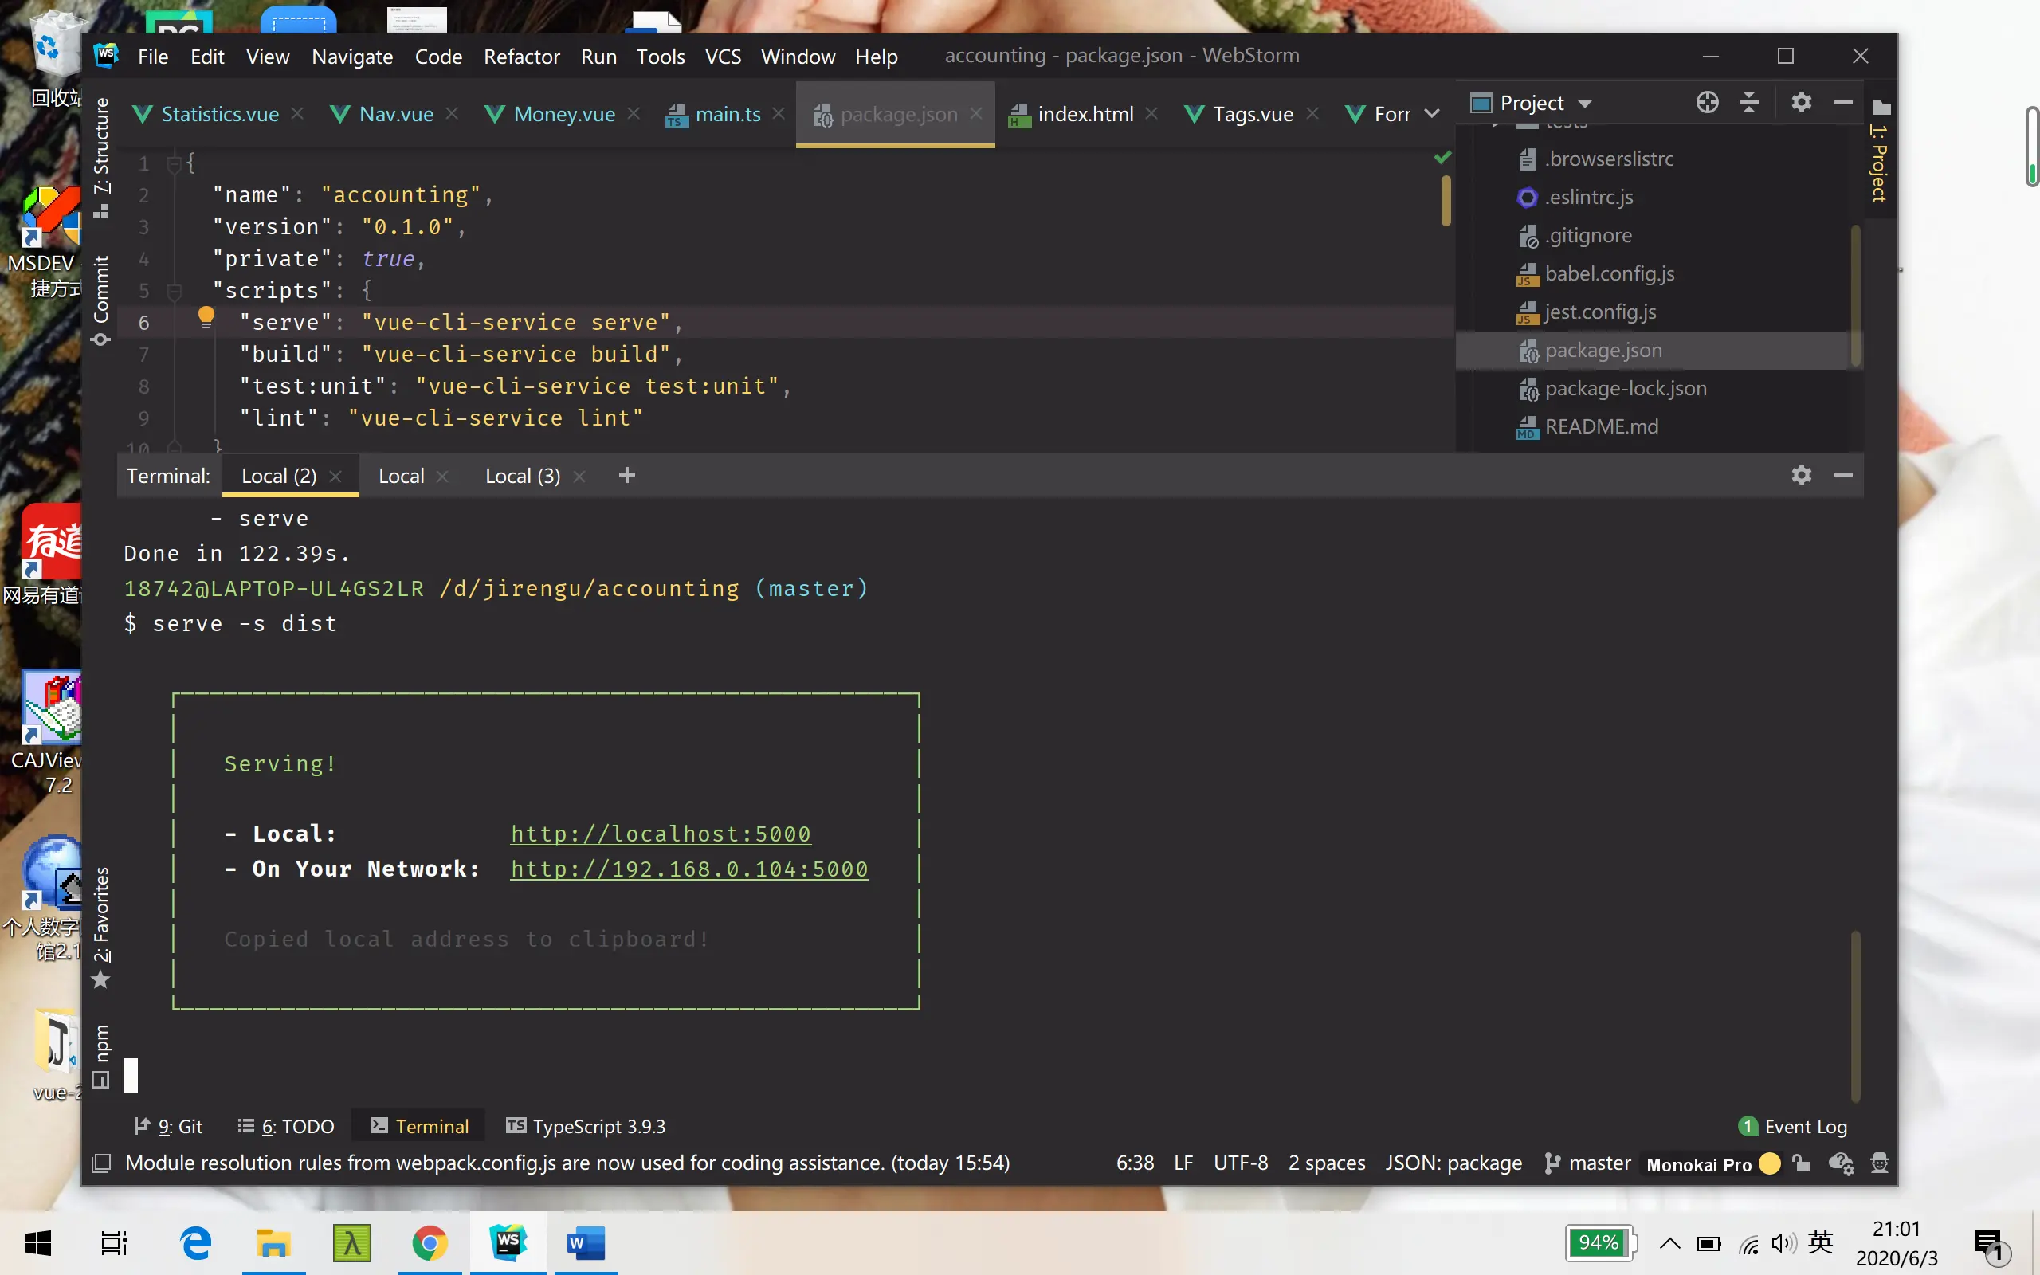Show hidden editor tabs chevron

[1431, 114]
